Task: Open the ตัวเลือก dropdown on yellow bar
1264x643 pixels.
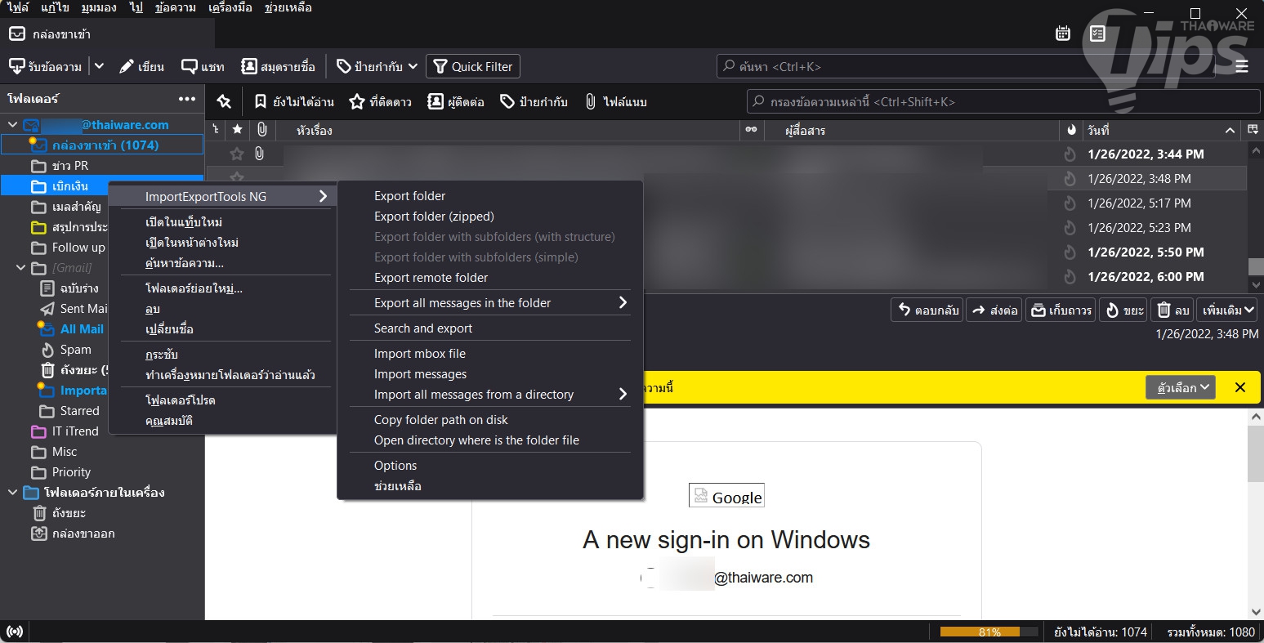Action: coord(1181,387)
